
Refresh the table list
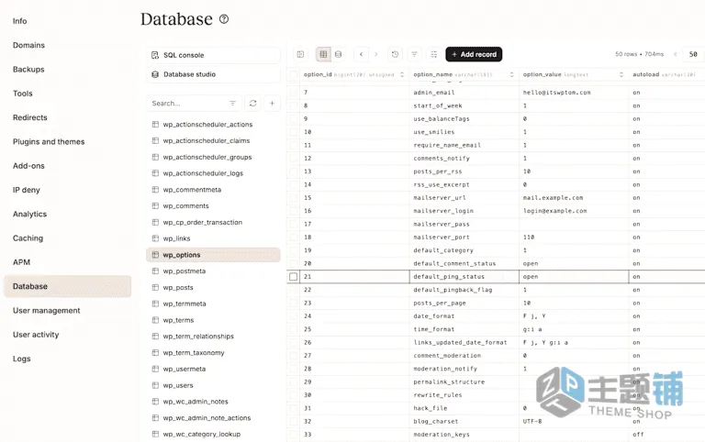pyautogui.click(x=253, y=104)
